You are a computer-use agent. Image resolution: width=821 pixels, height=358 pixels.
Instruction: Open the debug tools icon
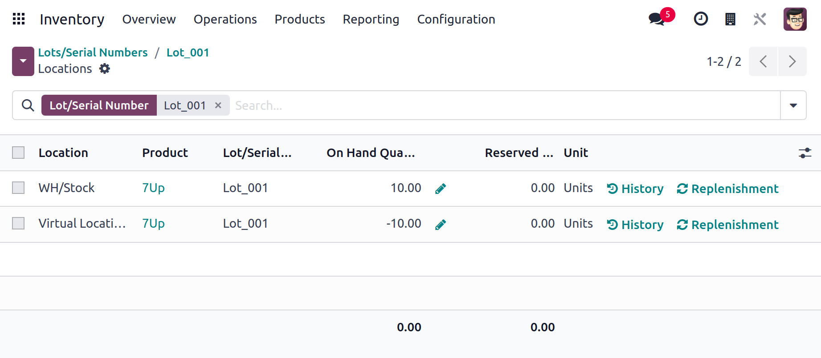(x=760, y=19)
